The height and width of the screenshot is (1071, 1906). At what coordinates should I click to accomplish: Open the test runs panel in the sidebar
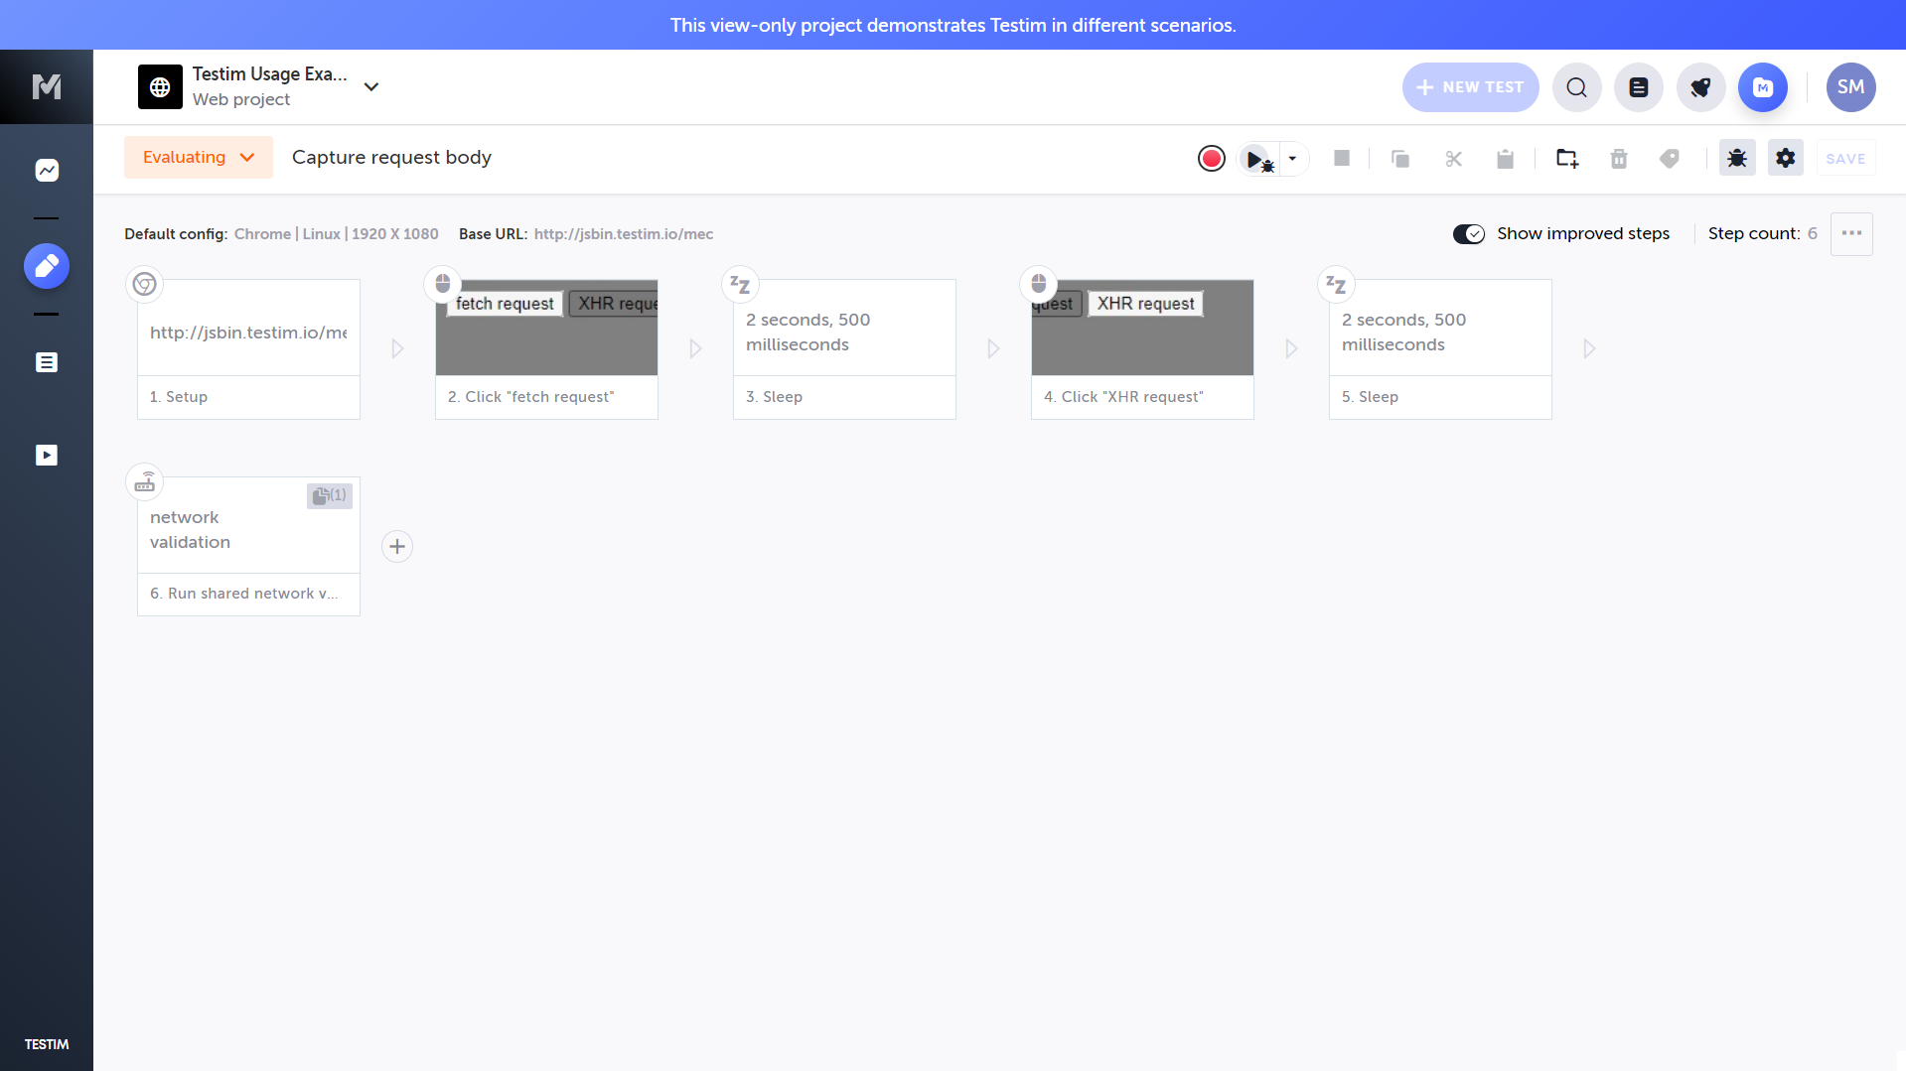[46, 455]
